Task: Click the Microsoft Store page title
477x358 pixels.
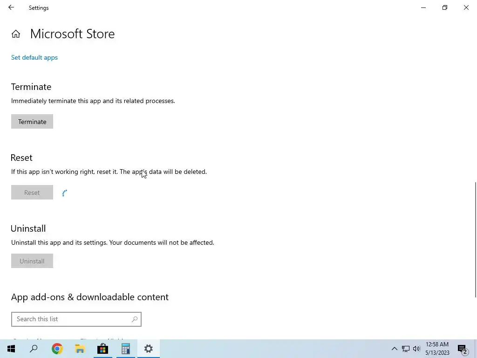Action: pos(72,34)
